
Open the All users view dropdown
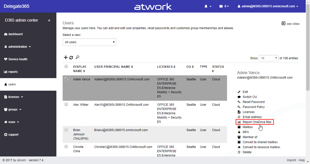pos(89,42)
